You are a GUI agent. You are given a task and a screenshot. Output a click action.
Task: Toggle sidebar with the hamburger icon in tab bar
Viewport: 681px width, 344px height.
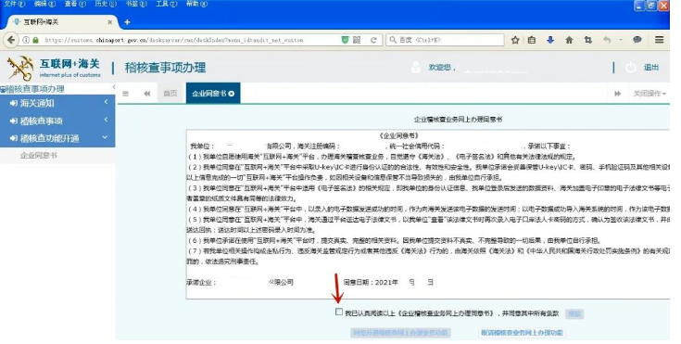coord(125,94)
